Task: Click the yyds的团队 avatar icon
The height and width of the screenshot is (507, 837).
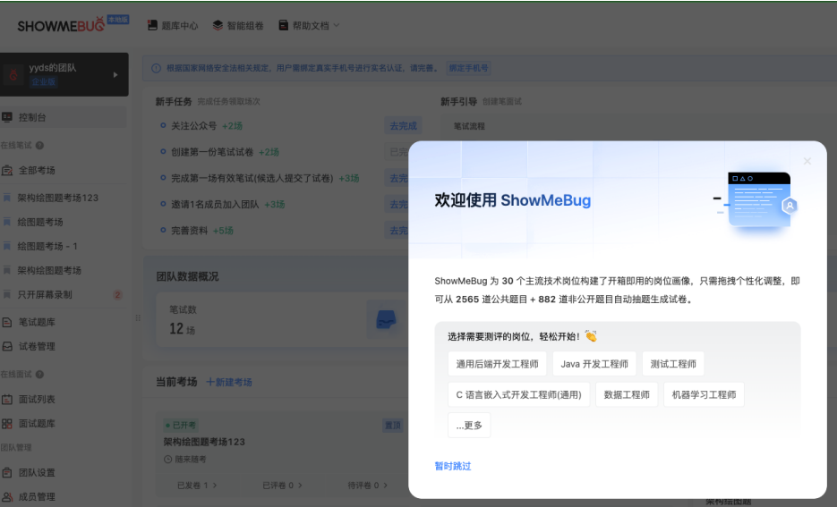Action: [x=14, y=74]
